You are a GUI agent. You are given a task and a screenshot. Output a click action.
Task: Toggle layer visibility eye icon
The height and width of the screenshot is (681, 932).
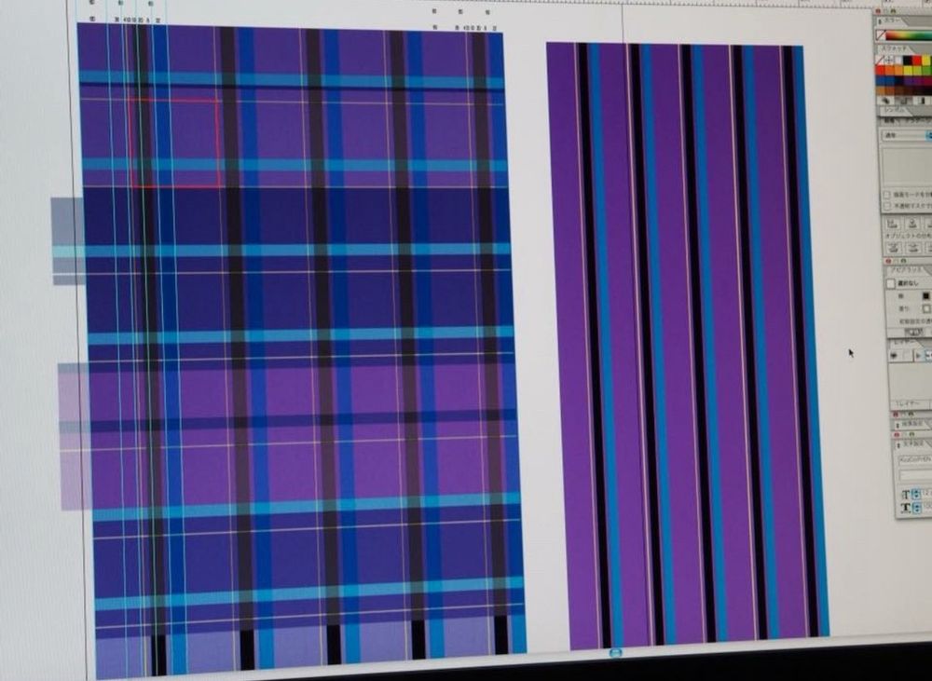click(894, 355)
